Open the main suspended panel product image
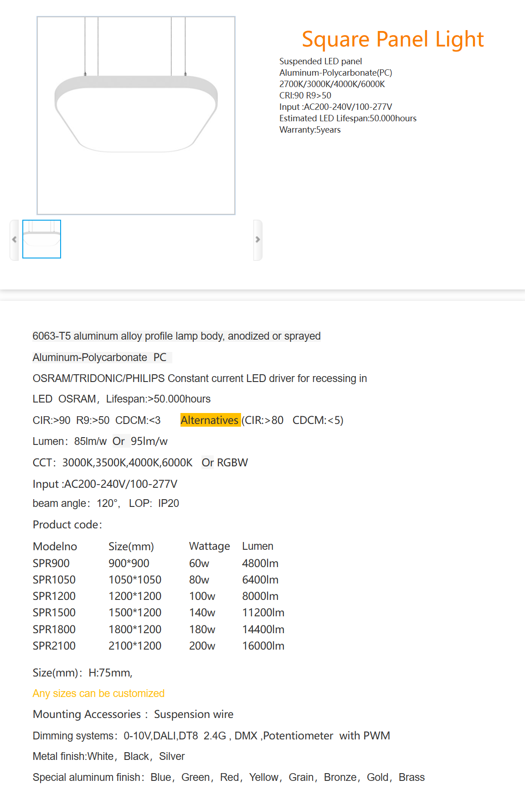Screen dimensions: 525x790 [x=136, y=115]
